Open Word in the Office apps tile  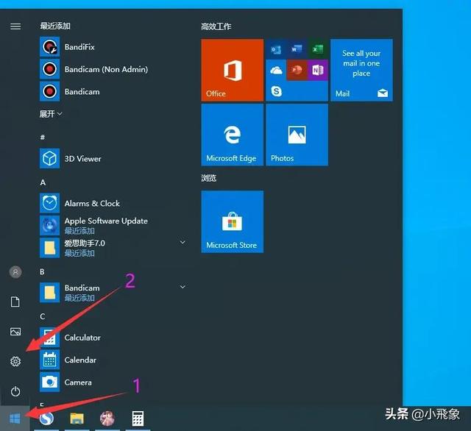[x=297, y=49]
